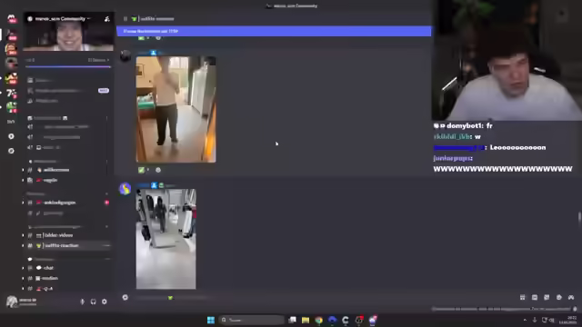
Task: Expand the outfits-reaction channel arrow
Action: click(x=23, y=245)
